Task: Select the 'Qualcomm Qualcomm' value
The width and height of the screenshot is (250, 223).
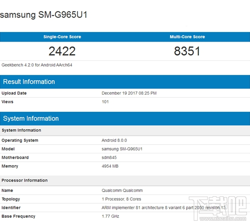Action: pos(122,191)
